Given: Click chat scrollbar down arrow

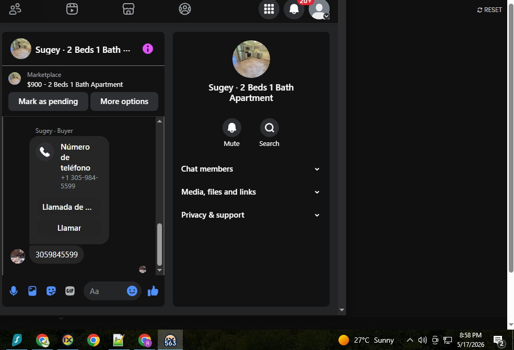Looking at the screenshot, I should [160, 270].
